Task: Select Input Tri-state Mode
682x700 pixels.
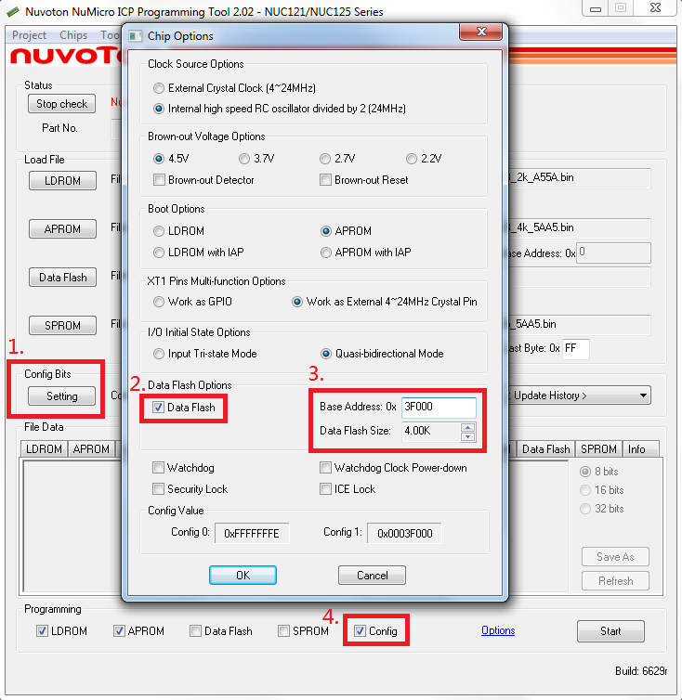Action: pyautogui.click(x=159, y=354)
